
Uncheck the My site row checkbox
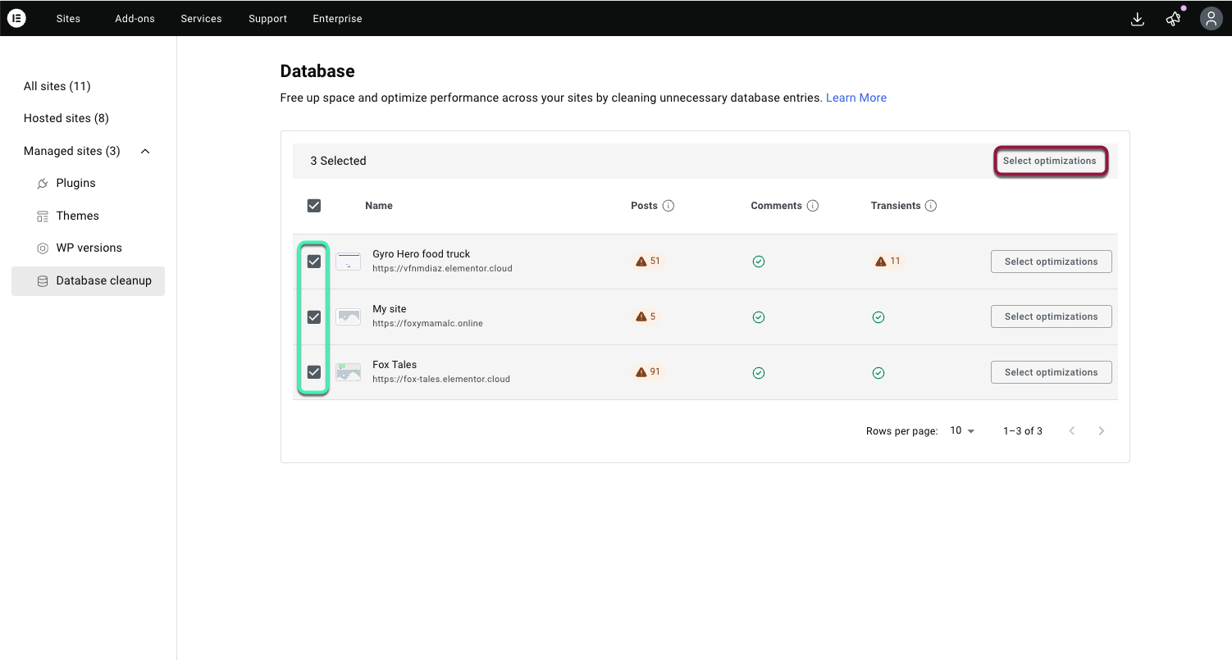tap(314, 316)
